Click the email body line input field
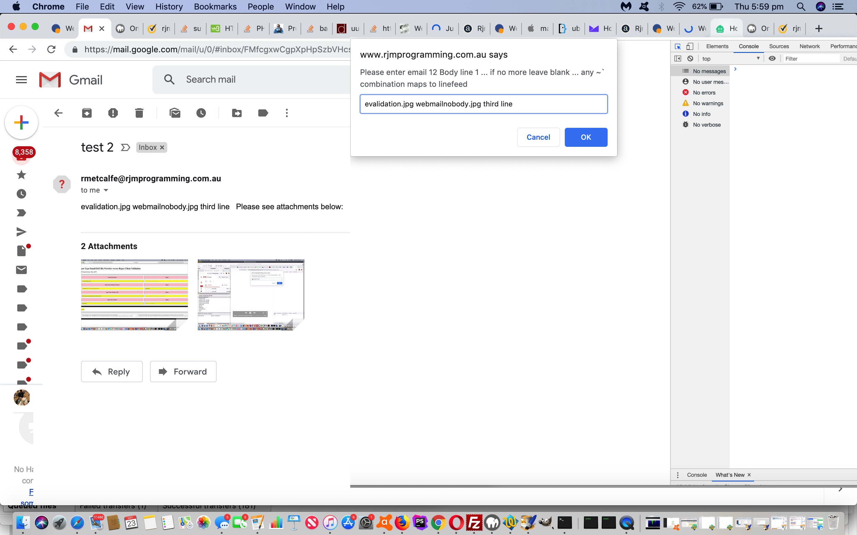Screen dimensions: 857x535 point(484,104)
